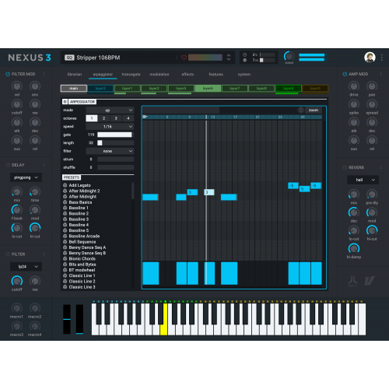389x389 pixels.
Task: Click the previous preset up arrow
Action: 229,55
